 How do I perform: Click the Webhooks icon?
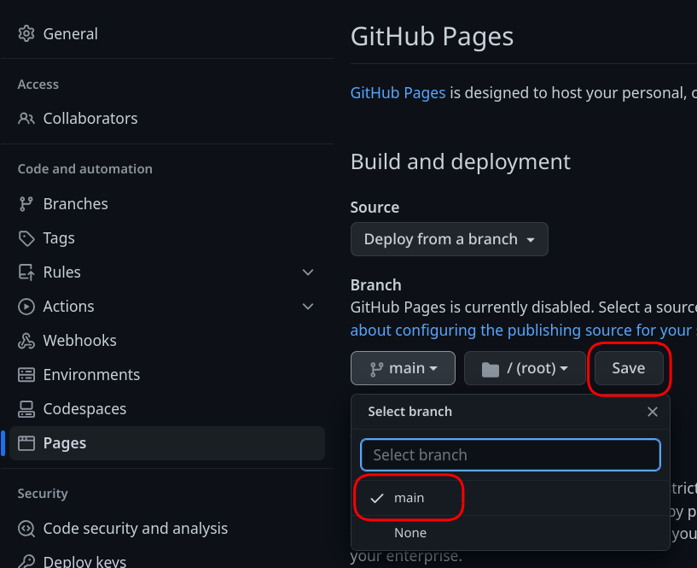tap(26, 341)
